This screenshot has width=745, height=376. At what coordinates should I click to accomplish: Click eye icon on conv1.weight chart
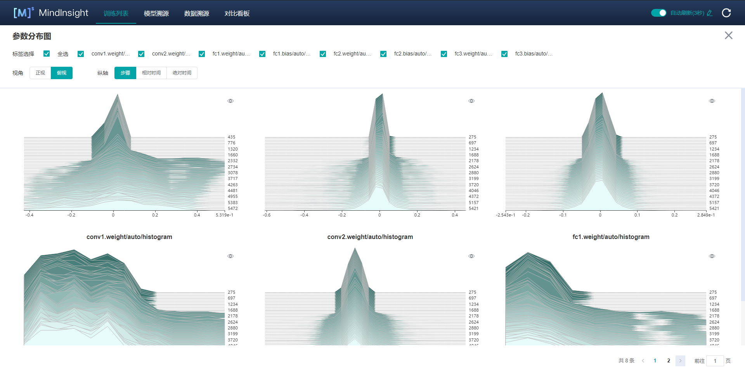click(230, 101)
